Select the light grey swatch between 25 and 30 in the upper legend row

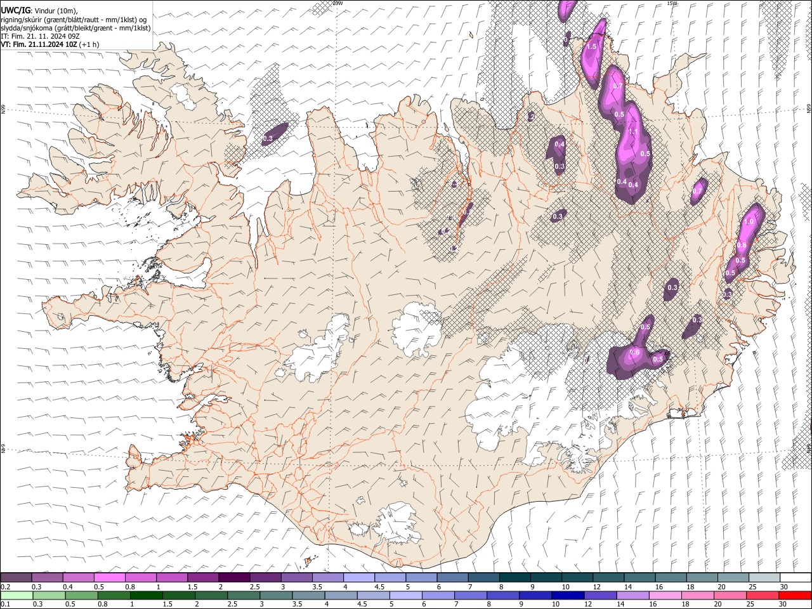tap(763, 577)
